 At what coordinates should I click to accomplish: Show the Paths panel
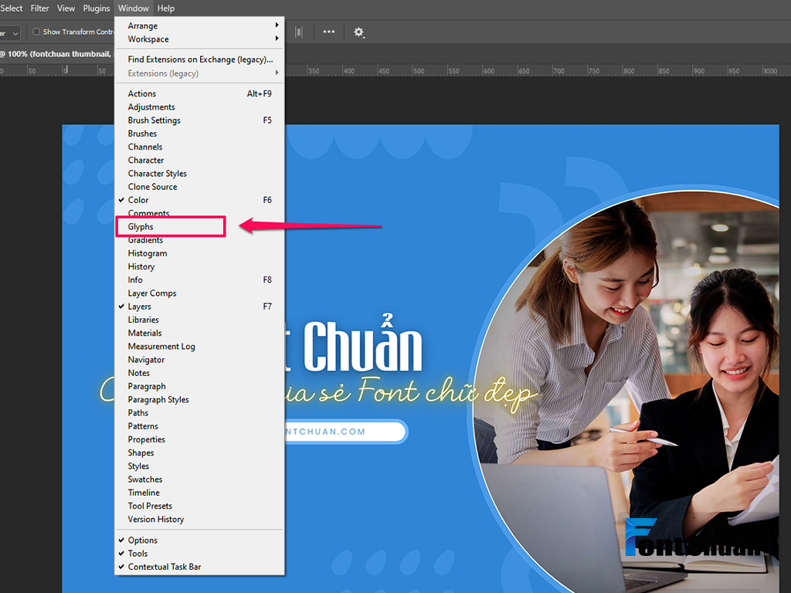[x=200, y=413]
